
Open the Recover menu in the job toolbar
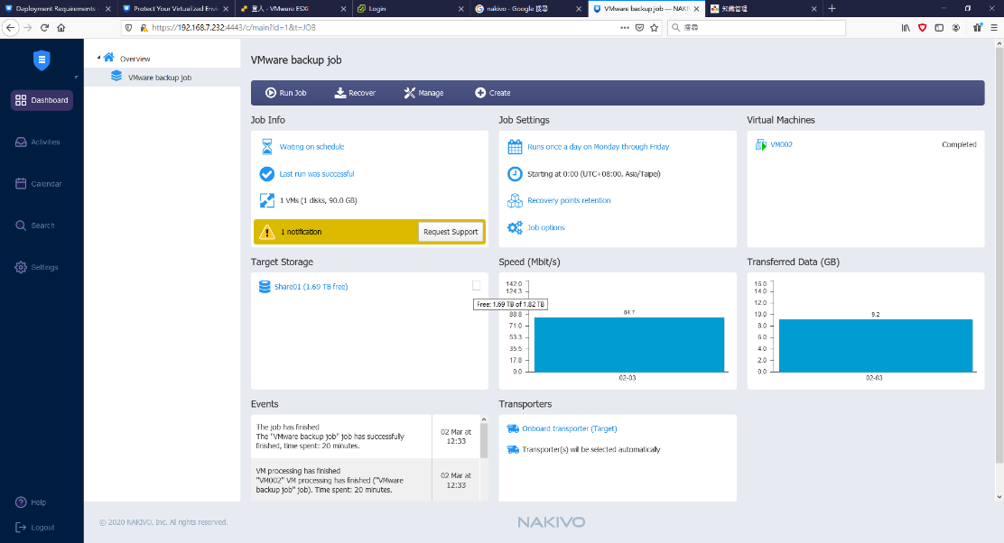click(x=355, y=93)
